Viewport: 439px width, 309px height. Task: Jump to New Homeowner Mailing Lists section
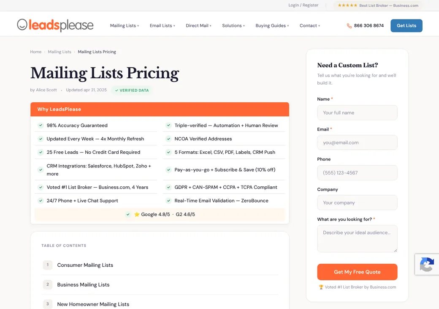[x=93, y=304]
